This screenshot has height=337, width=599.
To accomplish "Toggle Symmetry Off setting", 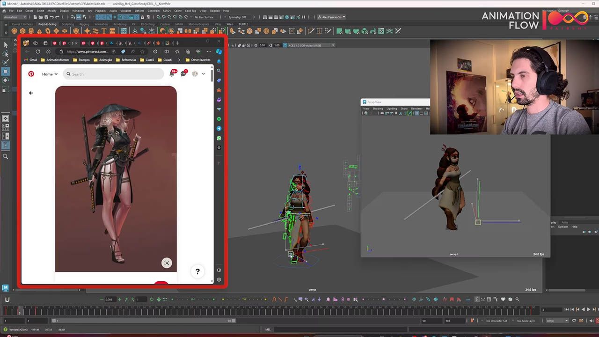I will [237, 17].
